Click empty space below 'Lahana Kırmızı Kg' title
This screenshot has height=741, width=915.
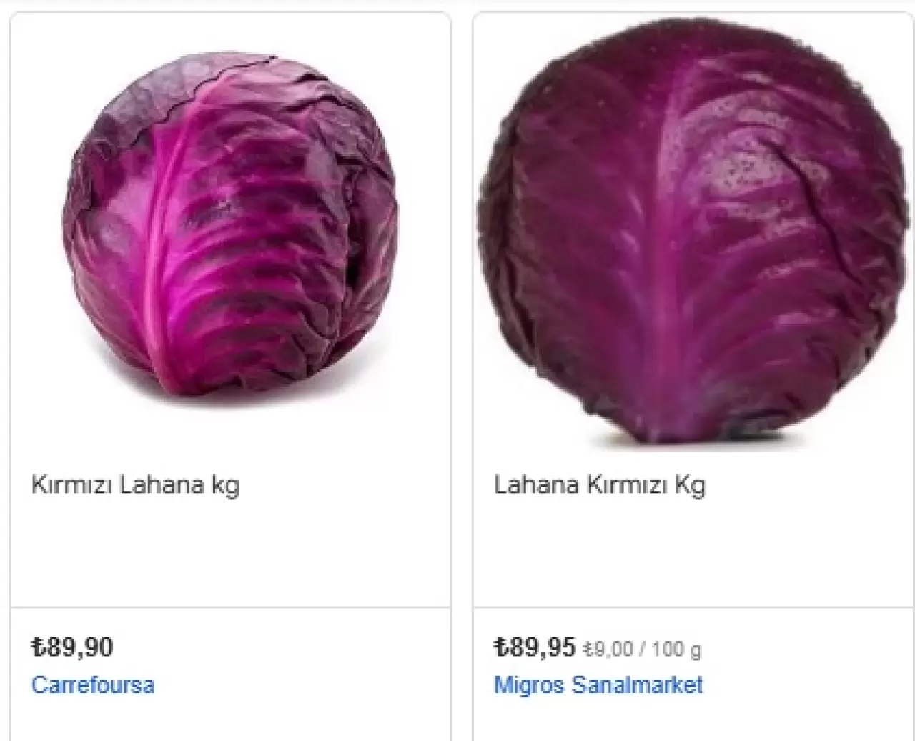click(x=693, y=554)
